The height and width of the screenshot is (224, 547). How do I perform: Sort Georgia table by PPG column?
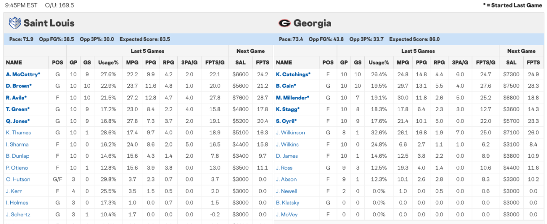tap(421, 63)
